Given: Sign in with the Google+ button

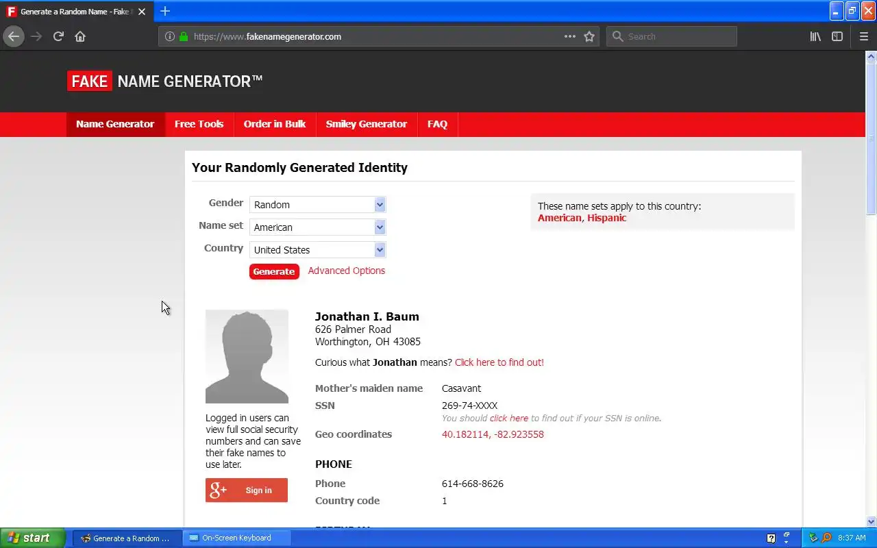Looking at the screenshot, I should [x=247, y=490].
